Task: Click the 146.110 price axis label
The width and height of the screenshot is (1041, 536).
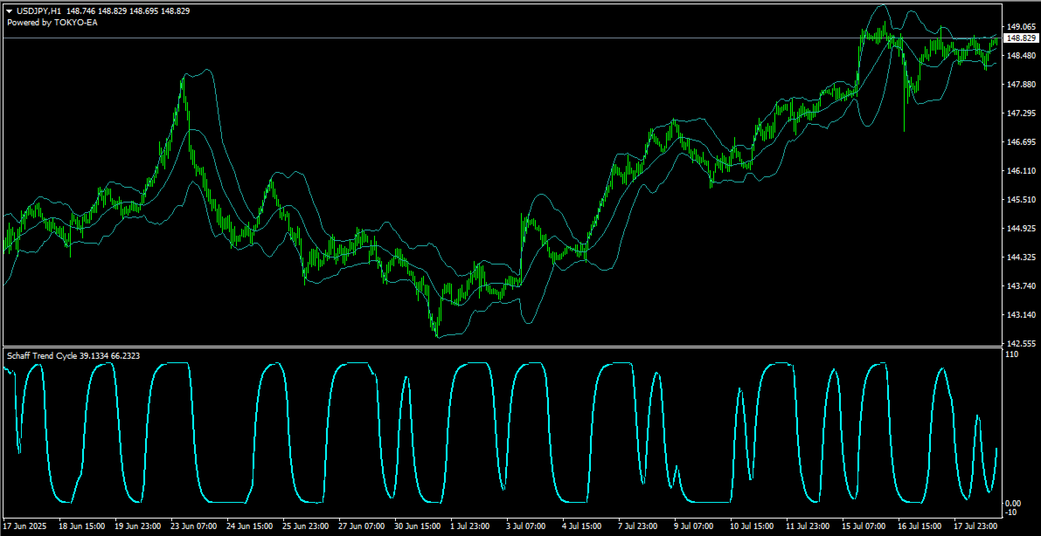Action: [x=1021, y=171]
